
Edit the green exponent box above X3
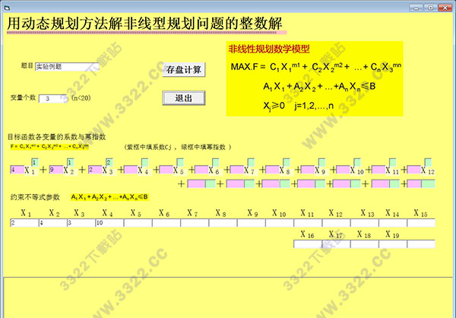click(109, 163)
